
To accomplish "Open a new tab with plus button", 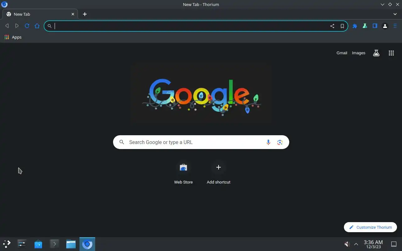I will point(85,14).
